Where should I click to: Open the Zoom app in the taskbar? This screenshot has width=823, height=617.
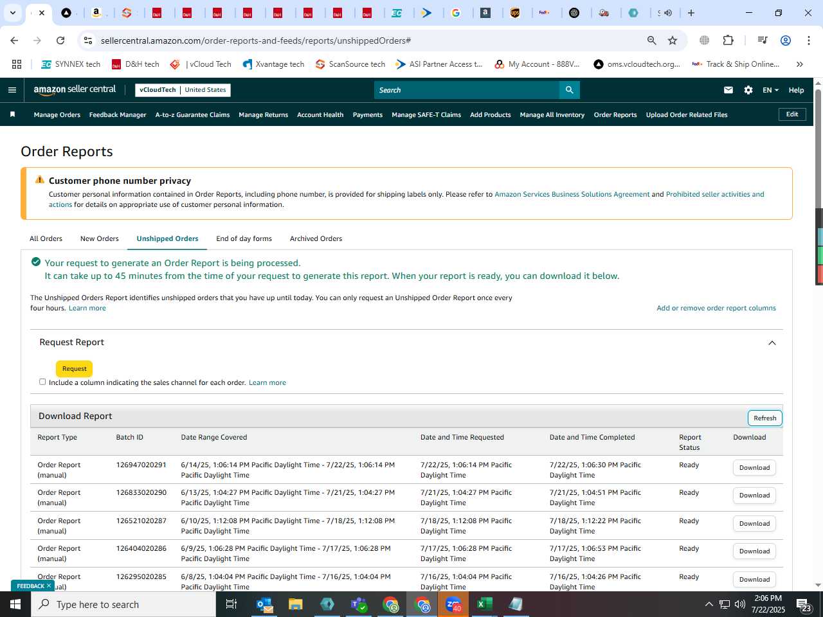click(x=453, y=604)
